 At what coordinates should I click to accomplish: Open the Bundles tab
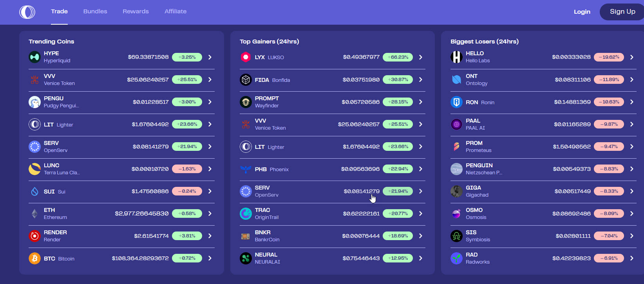(x=95, y=11)
